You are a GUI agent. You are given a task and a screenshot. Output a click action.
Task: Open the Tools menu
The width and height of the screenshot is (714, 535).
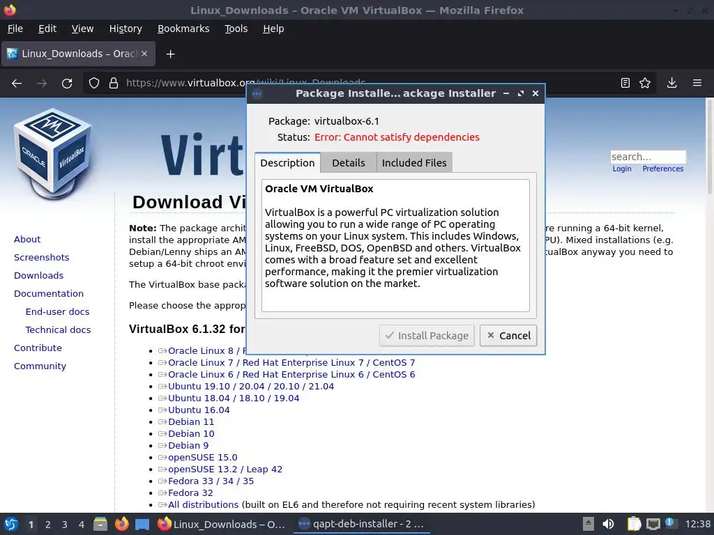[236, 29]
